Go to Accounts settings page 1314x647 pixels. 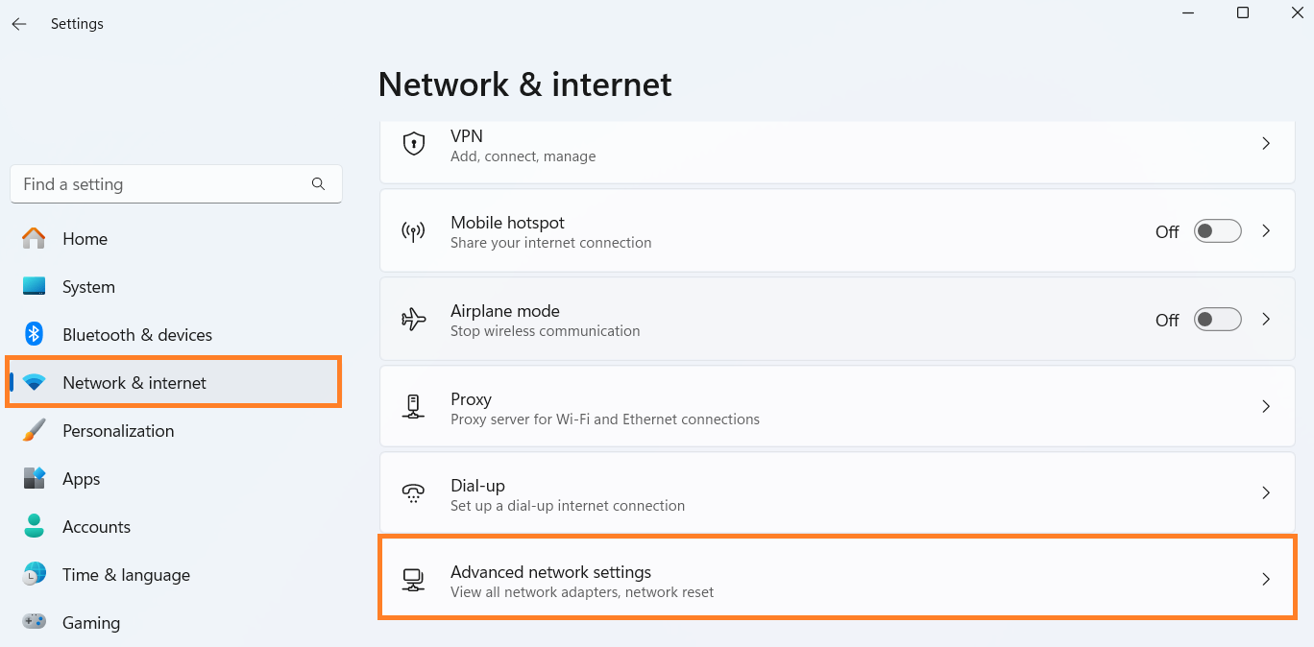tap(96, 527)
